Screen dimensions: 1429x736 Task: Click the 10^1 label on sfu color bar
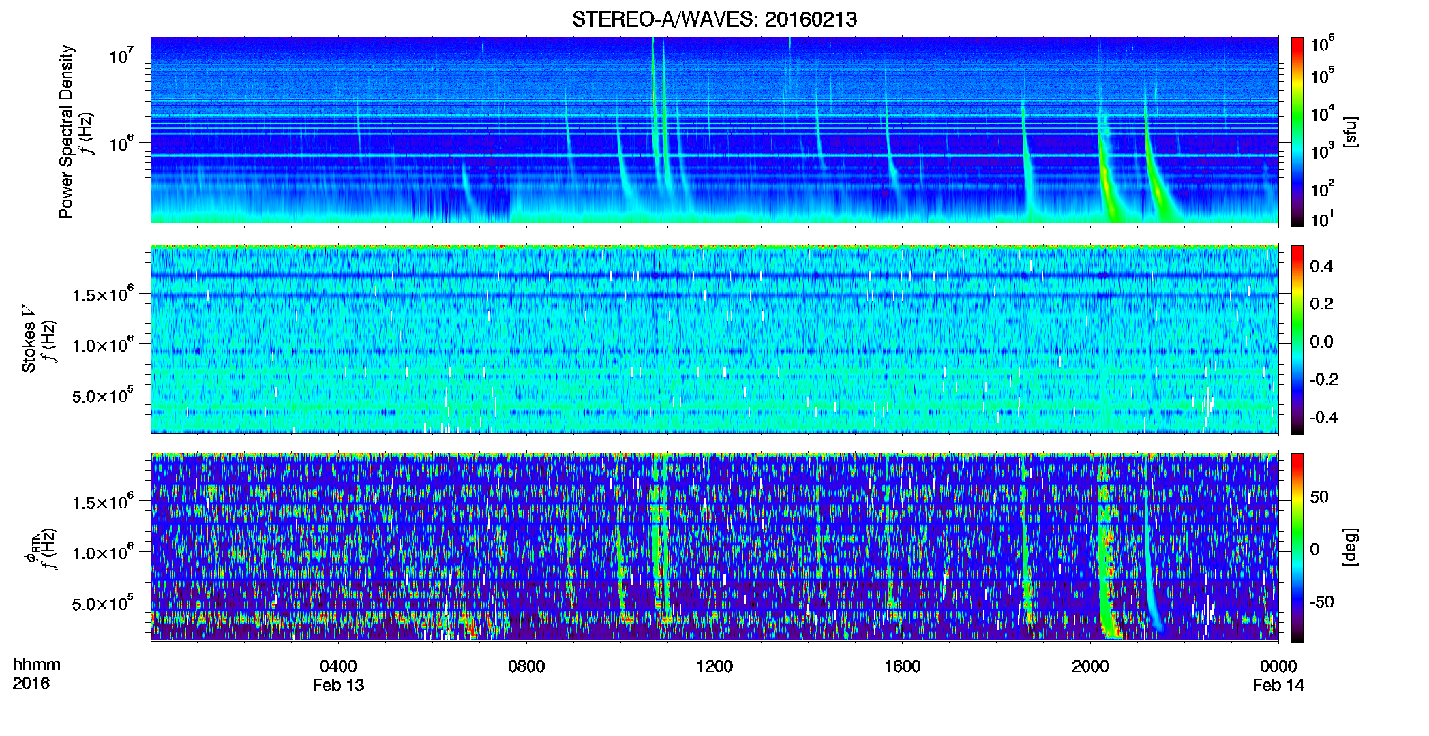pyautogui.click(x=1323, y=219)
